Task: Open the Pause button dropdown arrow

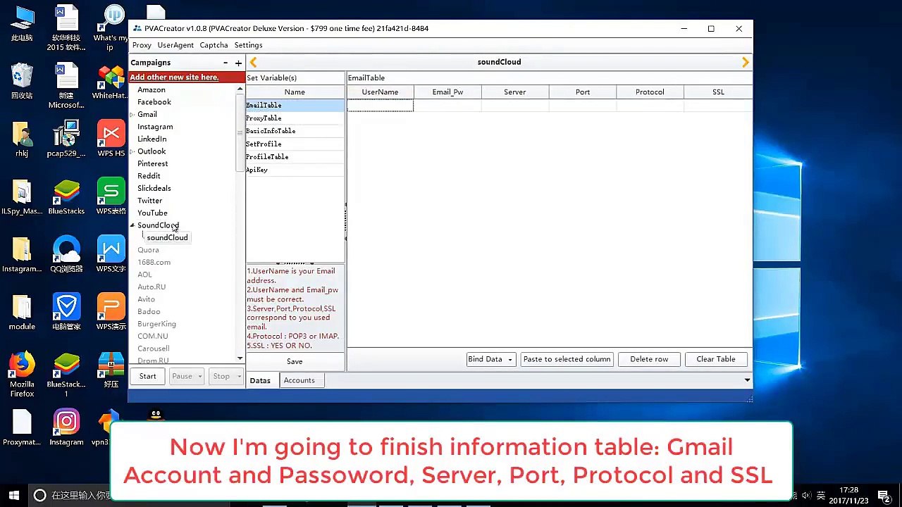Action: pyautogui.click(x=199, y=376)
